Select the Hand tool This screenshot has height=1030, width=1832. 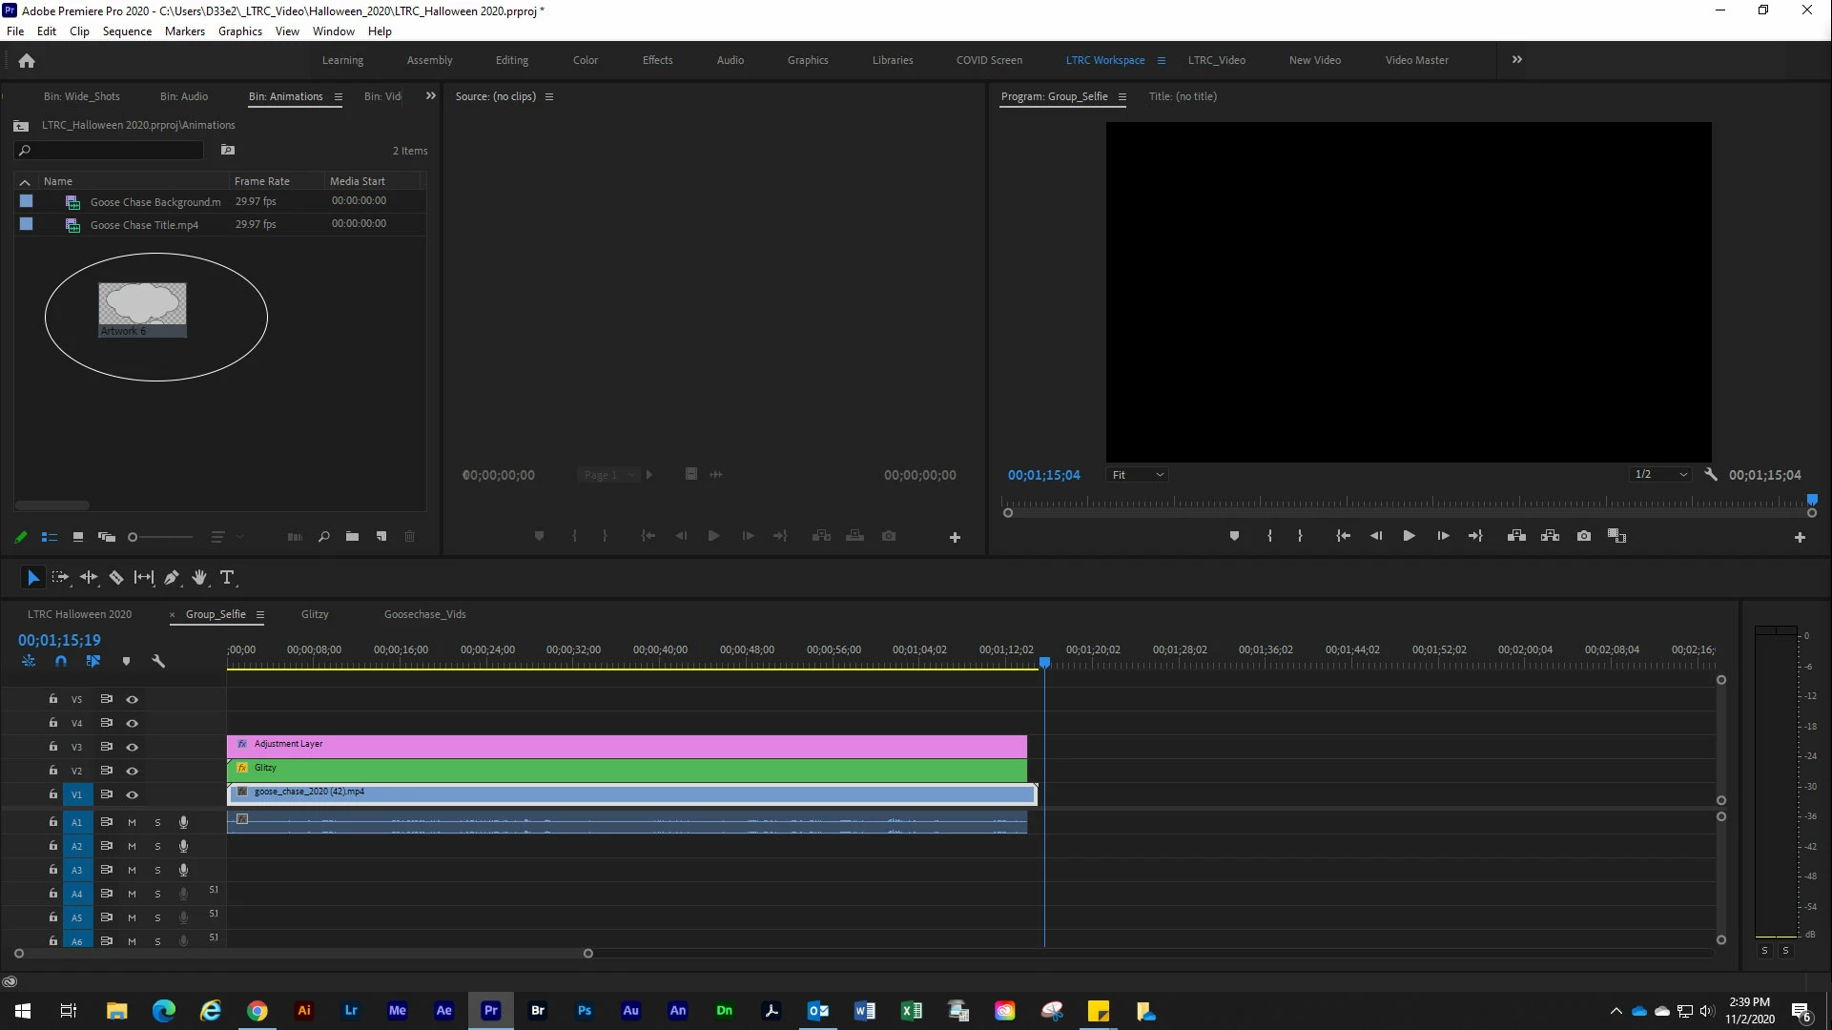[x=199, y=578]
